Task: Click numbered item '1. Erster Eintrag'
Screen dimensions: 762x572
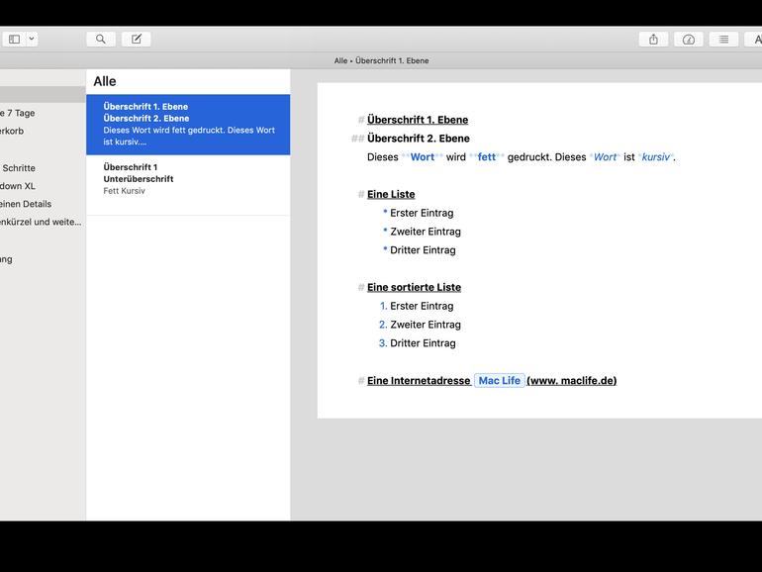Action: tap(417, 306)
